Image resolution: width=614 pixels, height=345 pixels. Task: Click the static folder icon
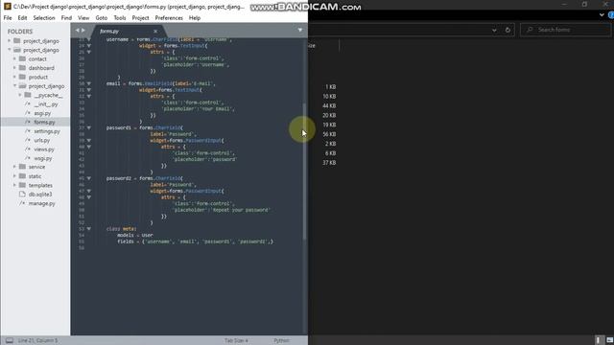click(22, 176)
